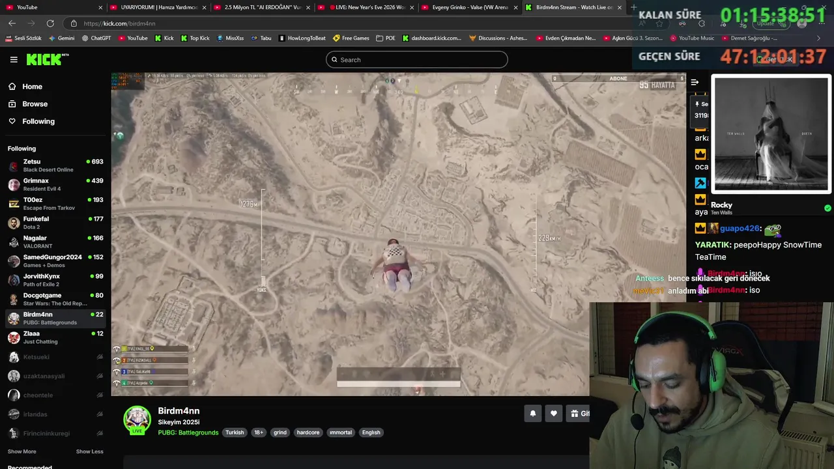This screenshot has width=834, height=469.
Task: Open the Evden Çıkmadan bookmark
Action: pyautogui.click(x=566, y=38)
